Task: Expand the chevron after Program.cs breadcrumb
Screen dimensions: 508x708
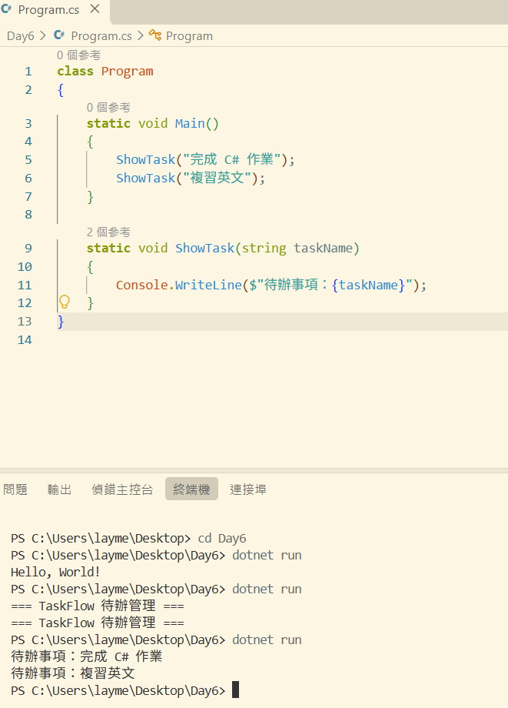Action: click(x=140, y=35)
